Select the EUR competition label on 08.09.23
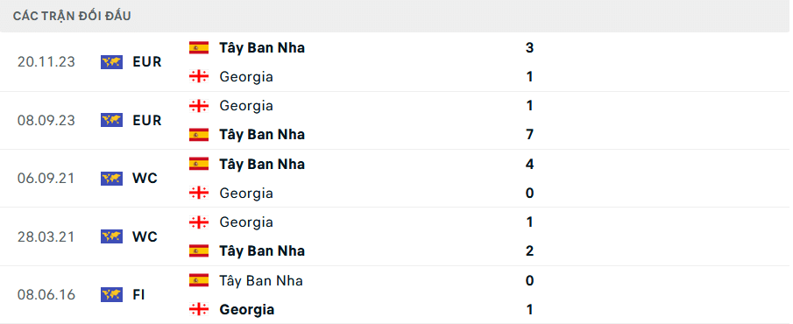This screenshot has height=324, width=793. click(147, 120)
